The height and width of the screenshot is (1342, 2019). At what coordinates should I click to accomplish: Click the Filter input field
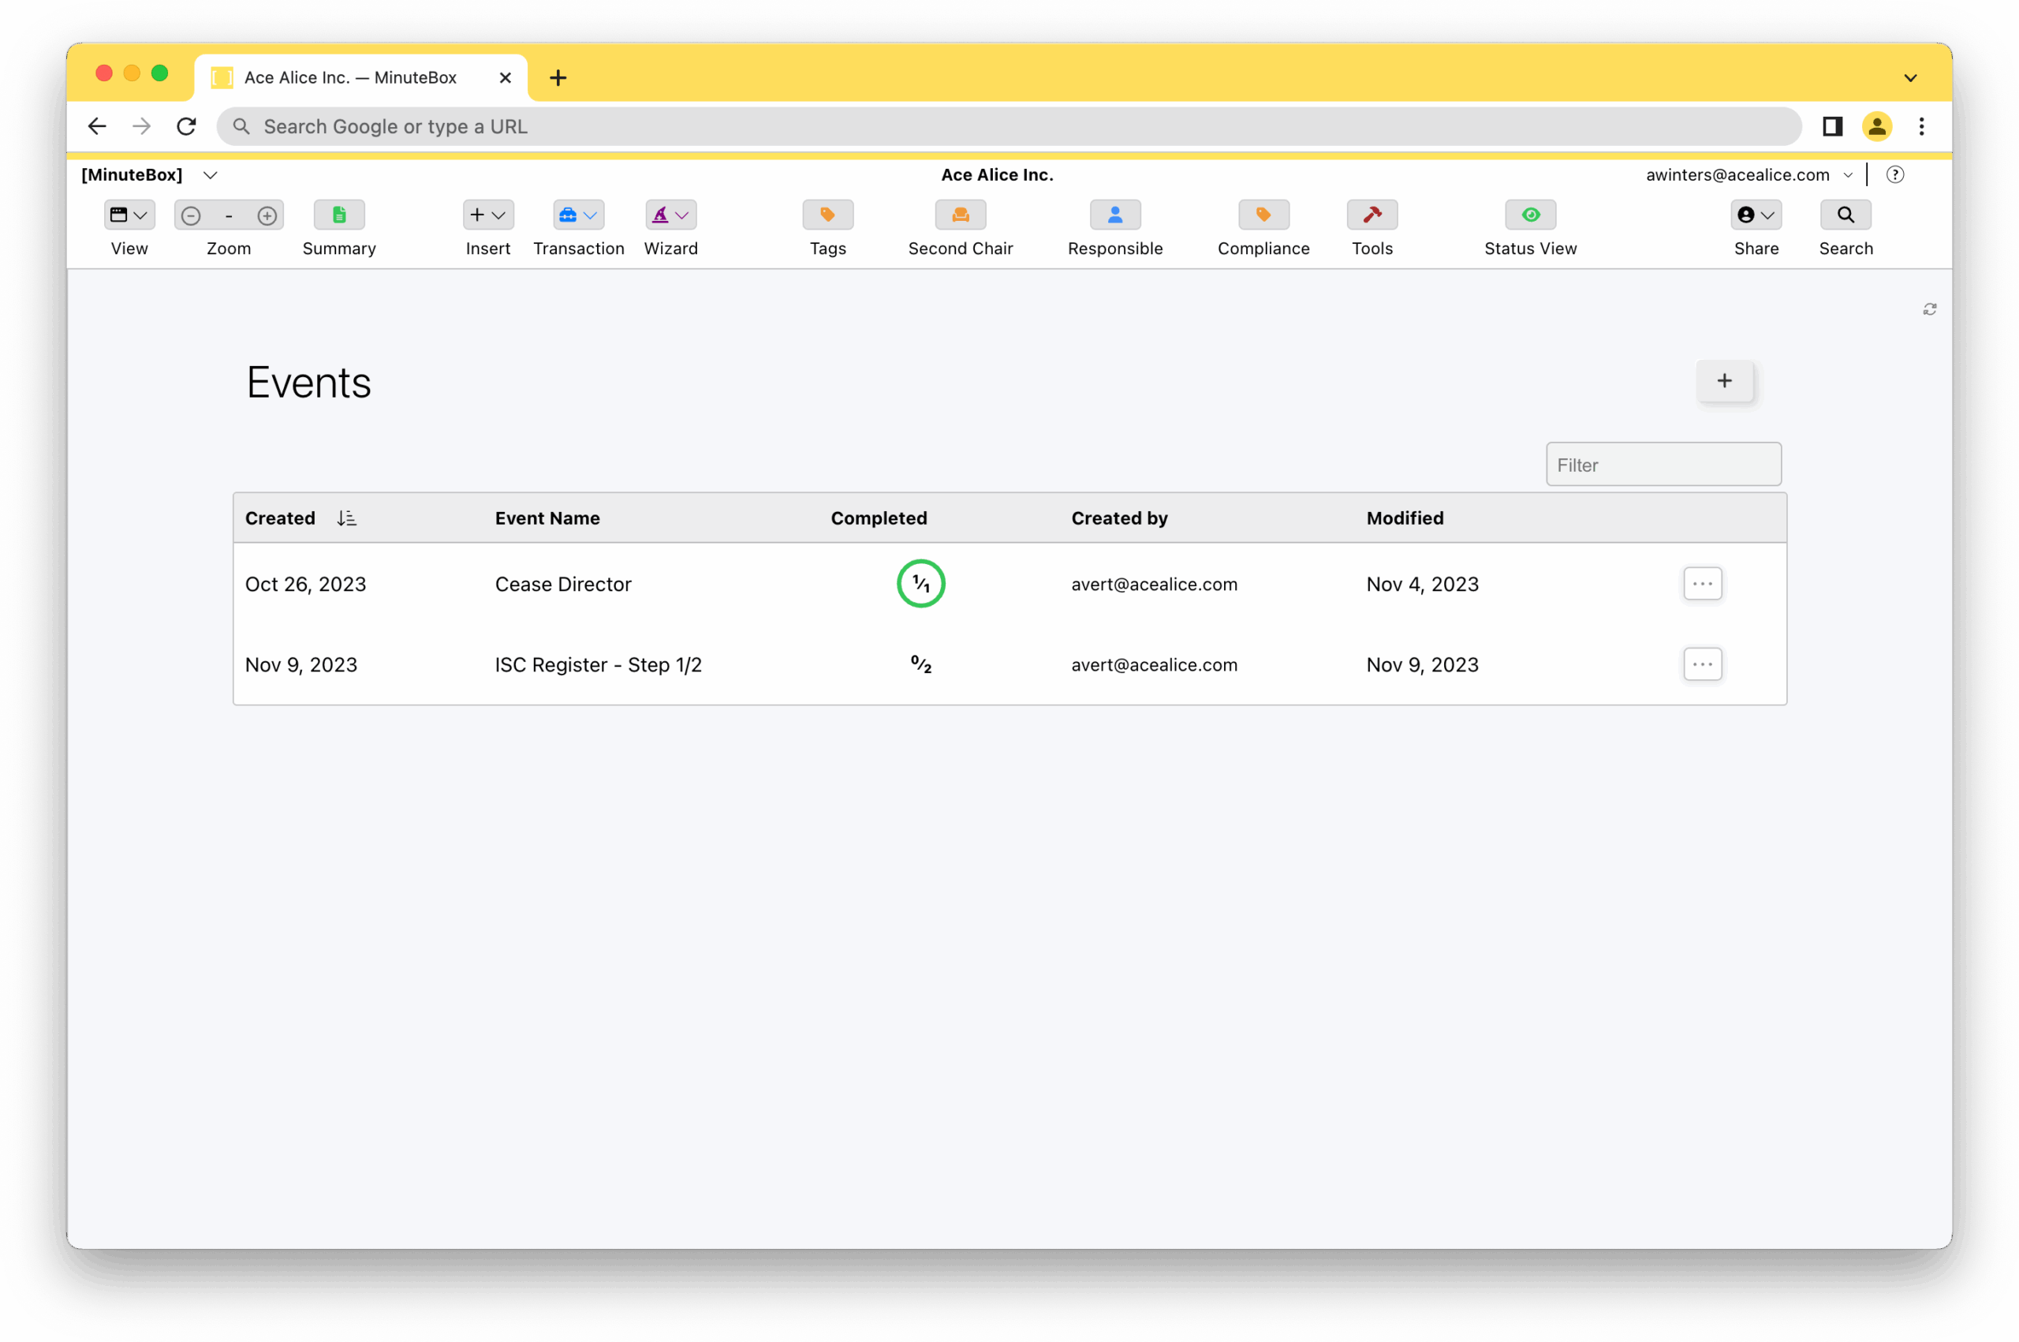(1663, 465)
